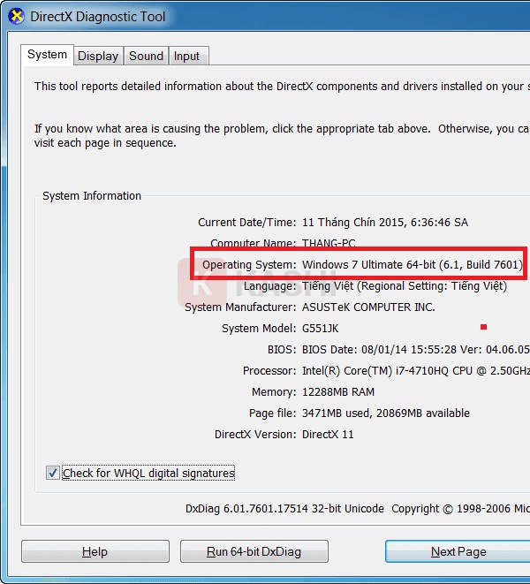The height and width of the screenshot is (584, 530).
Task: Click the Operating System field label
Action: pos(249,265)
